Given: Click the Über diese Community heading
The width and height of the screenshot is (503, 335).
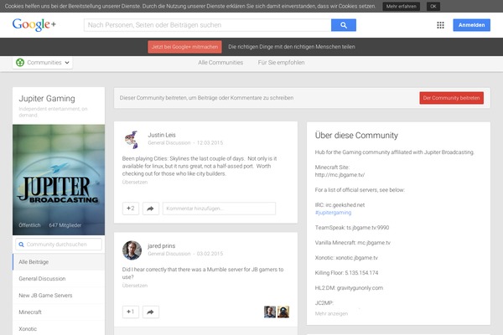Looking at the screenshot, I should tap(356, 136).
